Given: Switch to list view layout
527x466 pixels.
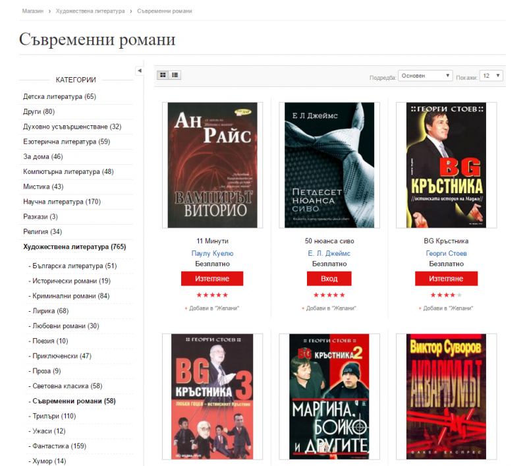Looking at the screenshot, I should [175, 74].
